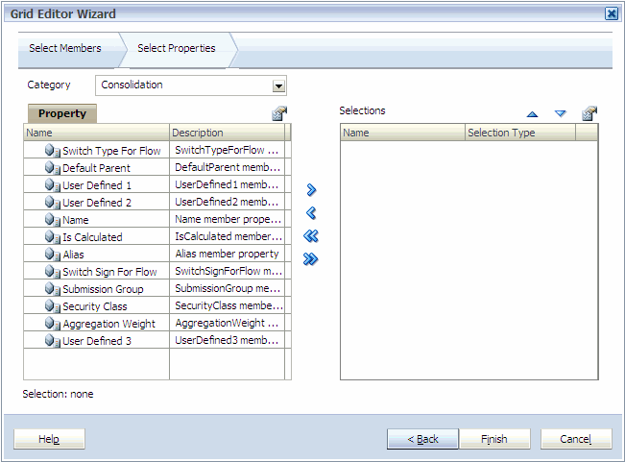This screenshot has height=462, width=625.
Task: Select Security Class property
Action: pyautogui.click(x=95, y=306)
